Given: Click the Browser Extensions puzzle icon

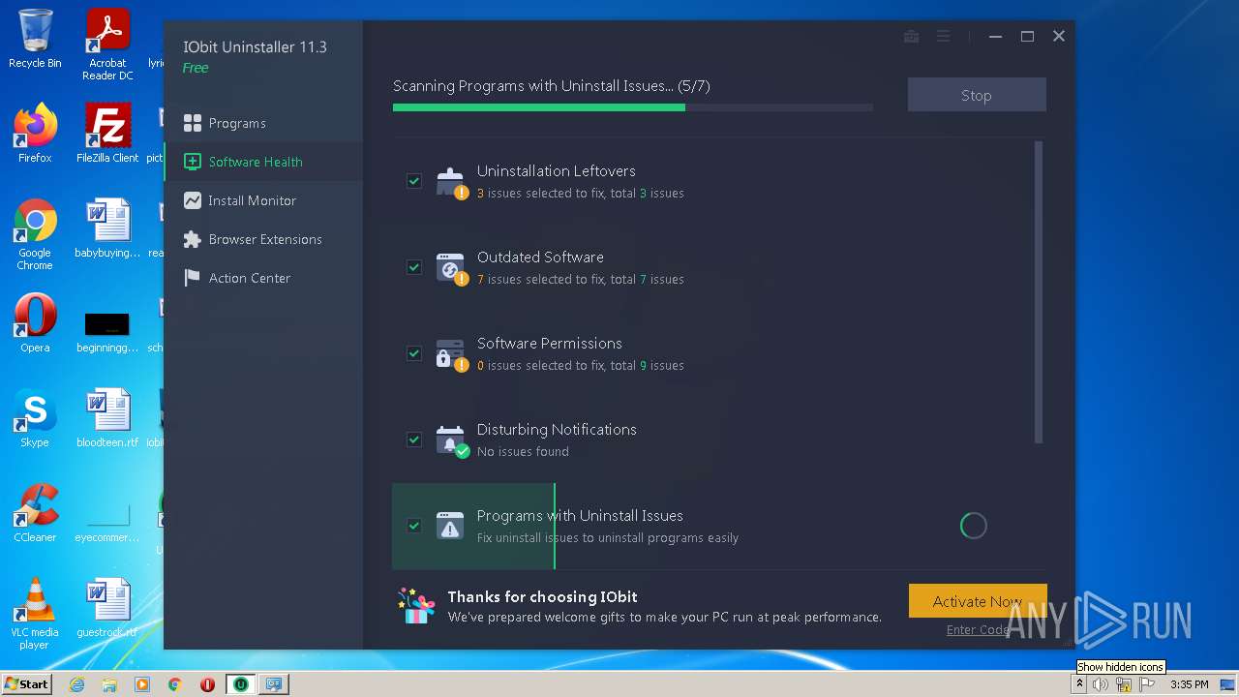Looking at the screenshot, I should (193, 239).
